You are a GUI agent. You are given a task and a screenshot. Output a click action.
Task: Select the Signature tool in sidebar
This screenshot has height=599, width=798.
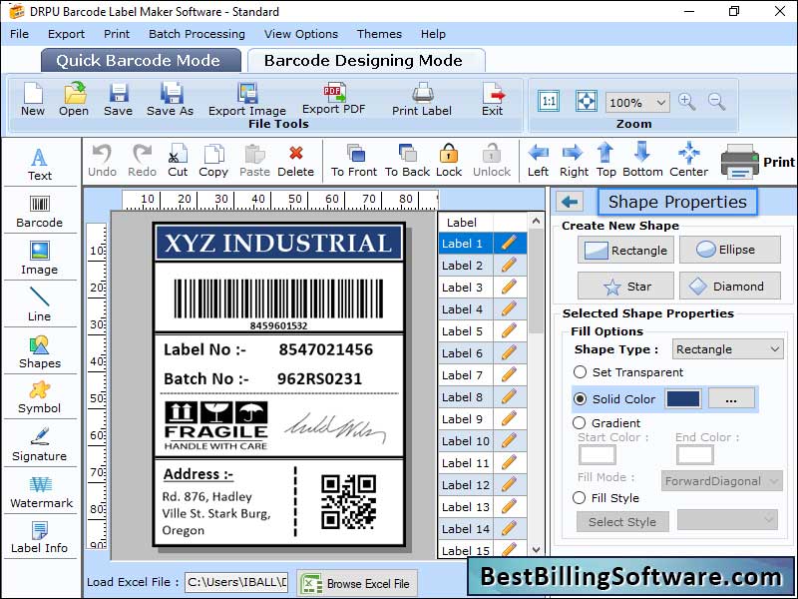[x=40, y=444]
